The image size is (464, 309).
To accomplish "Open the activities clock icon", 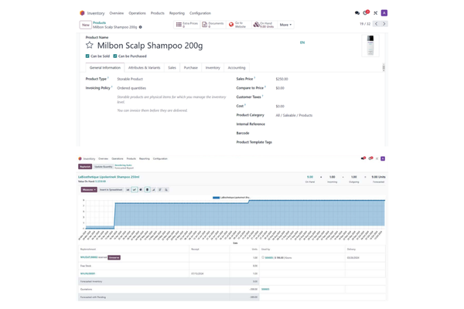I will pyautogui.click(x=367, y=13).
